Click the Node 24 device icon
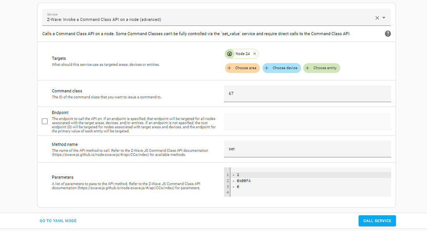Viewport: 427px width, 231px height. pyautogui.click(x=230, y=54)
